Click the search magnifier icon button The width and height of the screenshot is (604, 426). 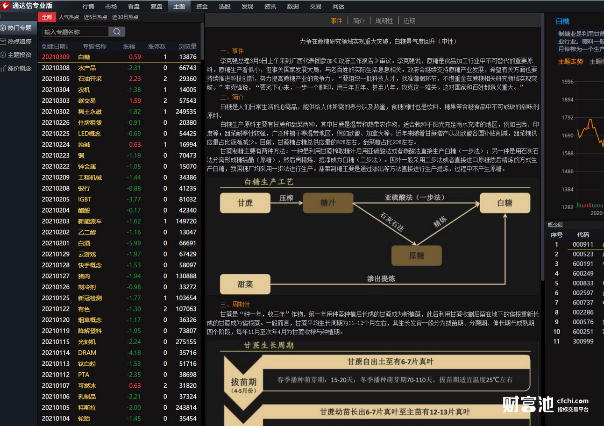117,32
